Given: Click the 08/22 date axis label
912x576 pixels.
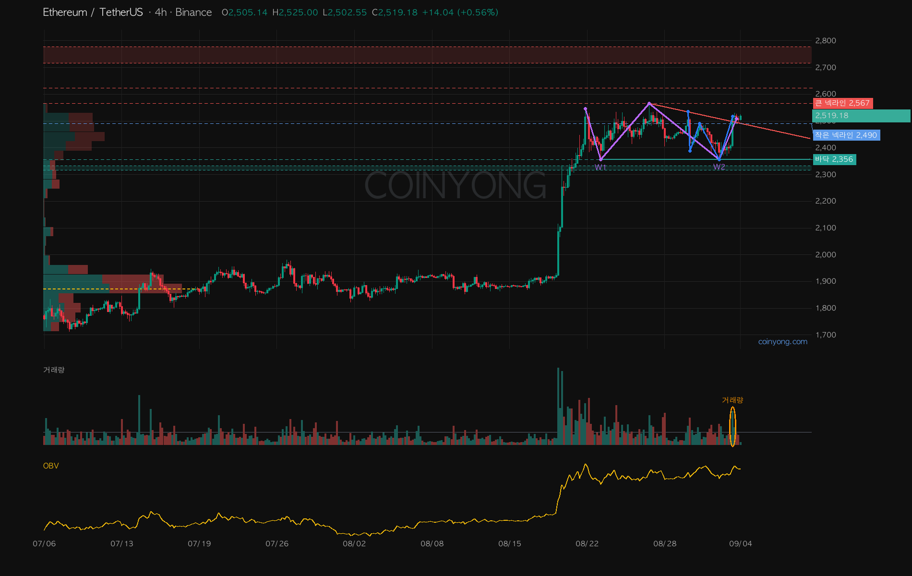Looking at the screenshot, I should 587,544.
